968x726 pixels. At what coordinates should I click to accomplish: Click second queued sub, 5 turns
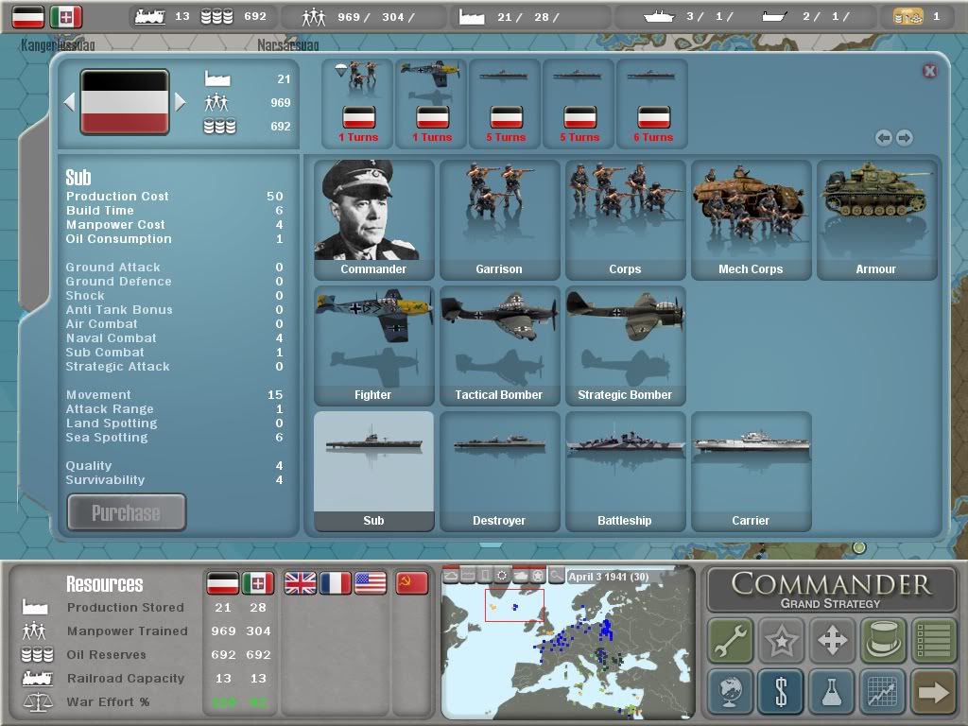pyautogui.click(x=579, y=104)
